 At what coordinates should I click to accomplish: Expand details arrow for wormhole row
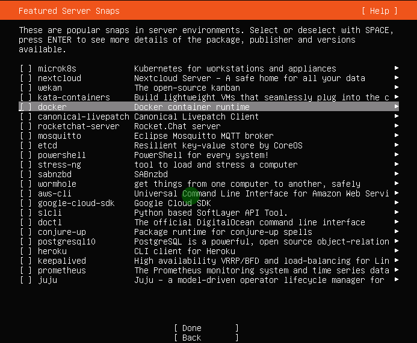(x=397, y=183)
